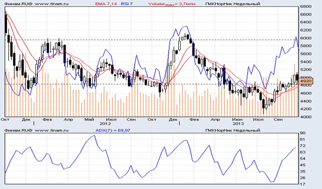Image resolution: width=322 pixels, height=189 pixels.
Task: Click the first Окт month label on axis
Action: 5,119
